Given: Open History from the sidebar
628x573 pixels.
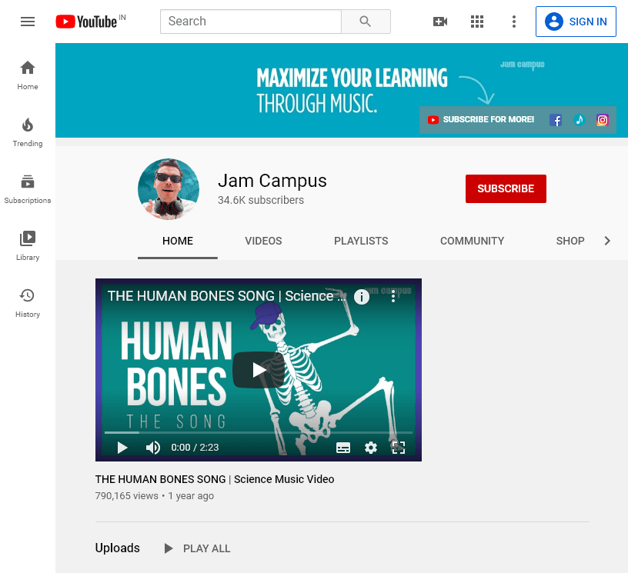Looking at the screenshot, I should click(x=28, y=303).
